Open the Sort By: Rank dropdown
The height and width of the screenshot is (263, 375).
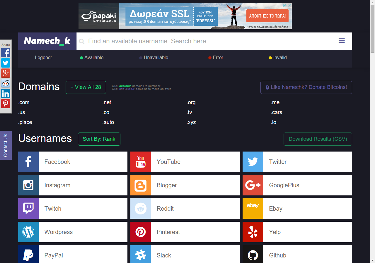click(x=99, y=139)
